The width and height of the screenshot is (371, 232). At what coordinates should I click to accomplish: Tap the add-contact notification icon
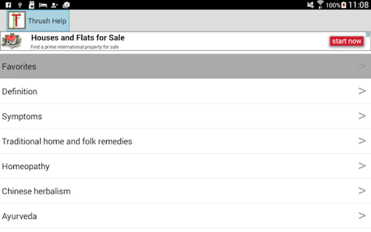pos(54,5)
